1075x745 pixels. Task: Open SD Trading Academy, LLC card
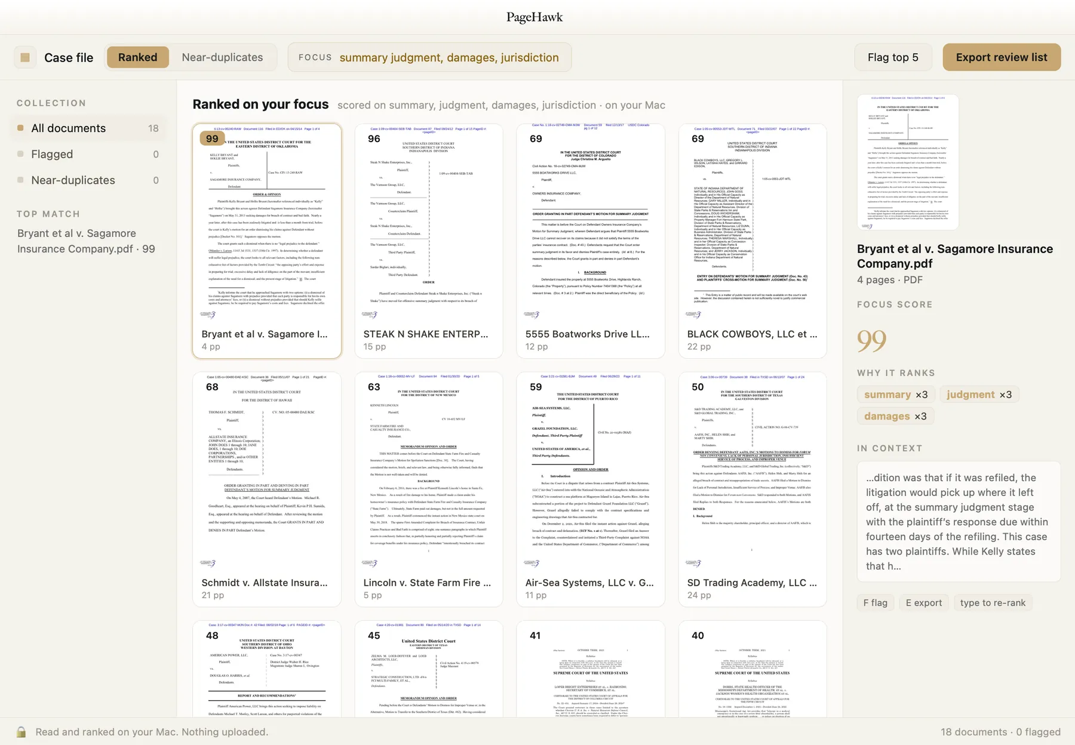click(x=752, y=490)
